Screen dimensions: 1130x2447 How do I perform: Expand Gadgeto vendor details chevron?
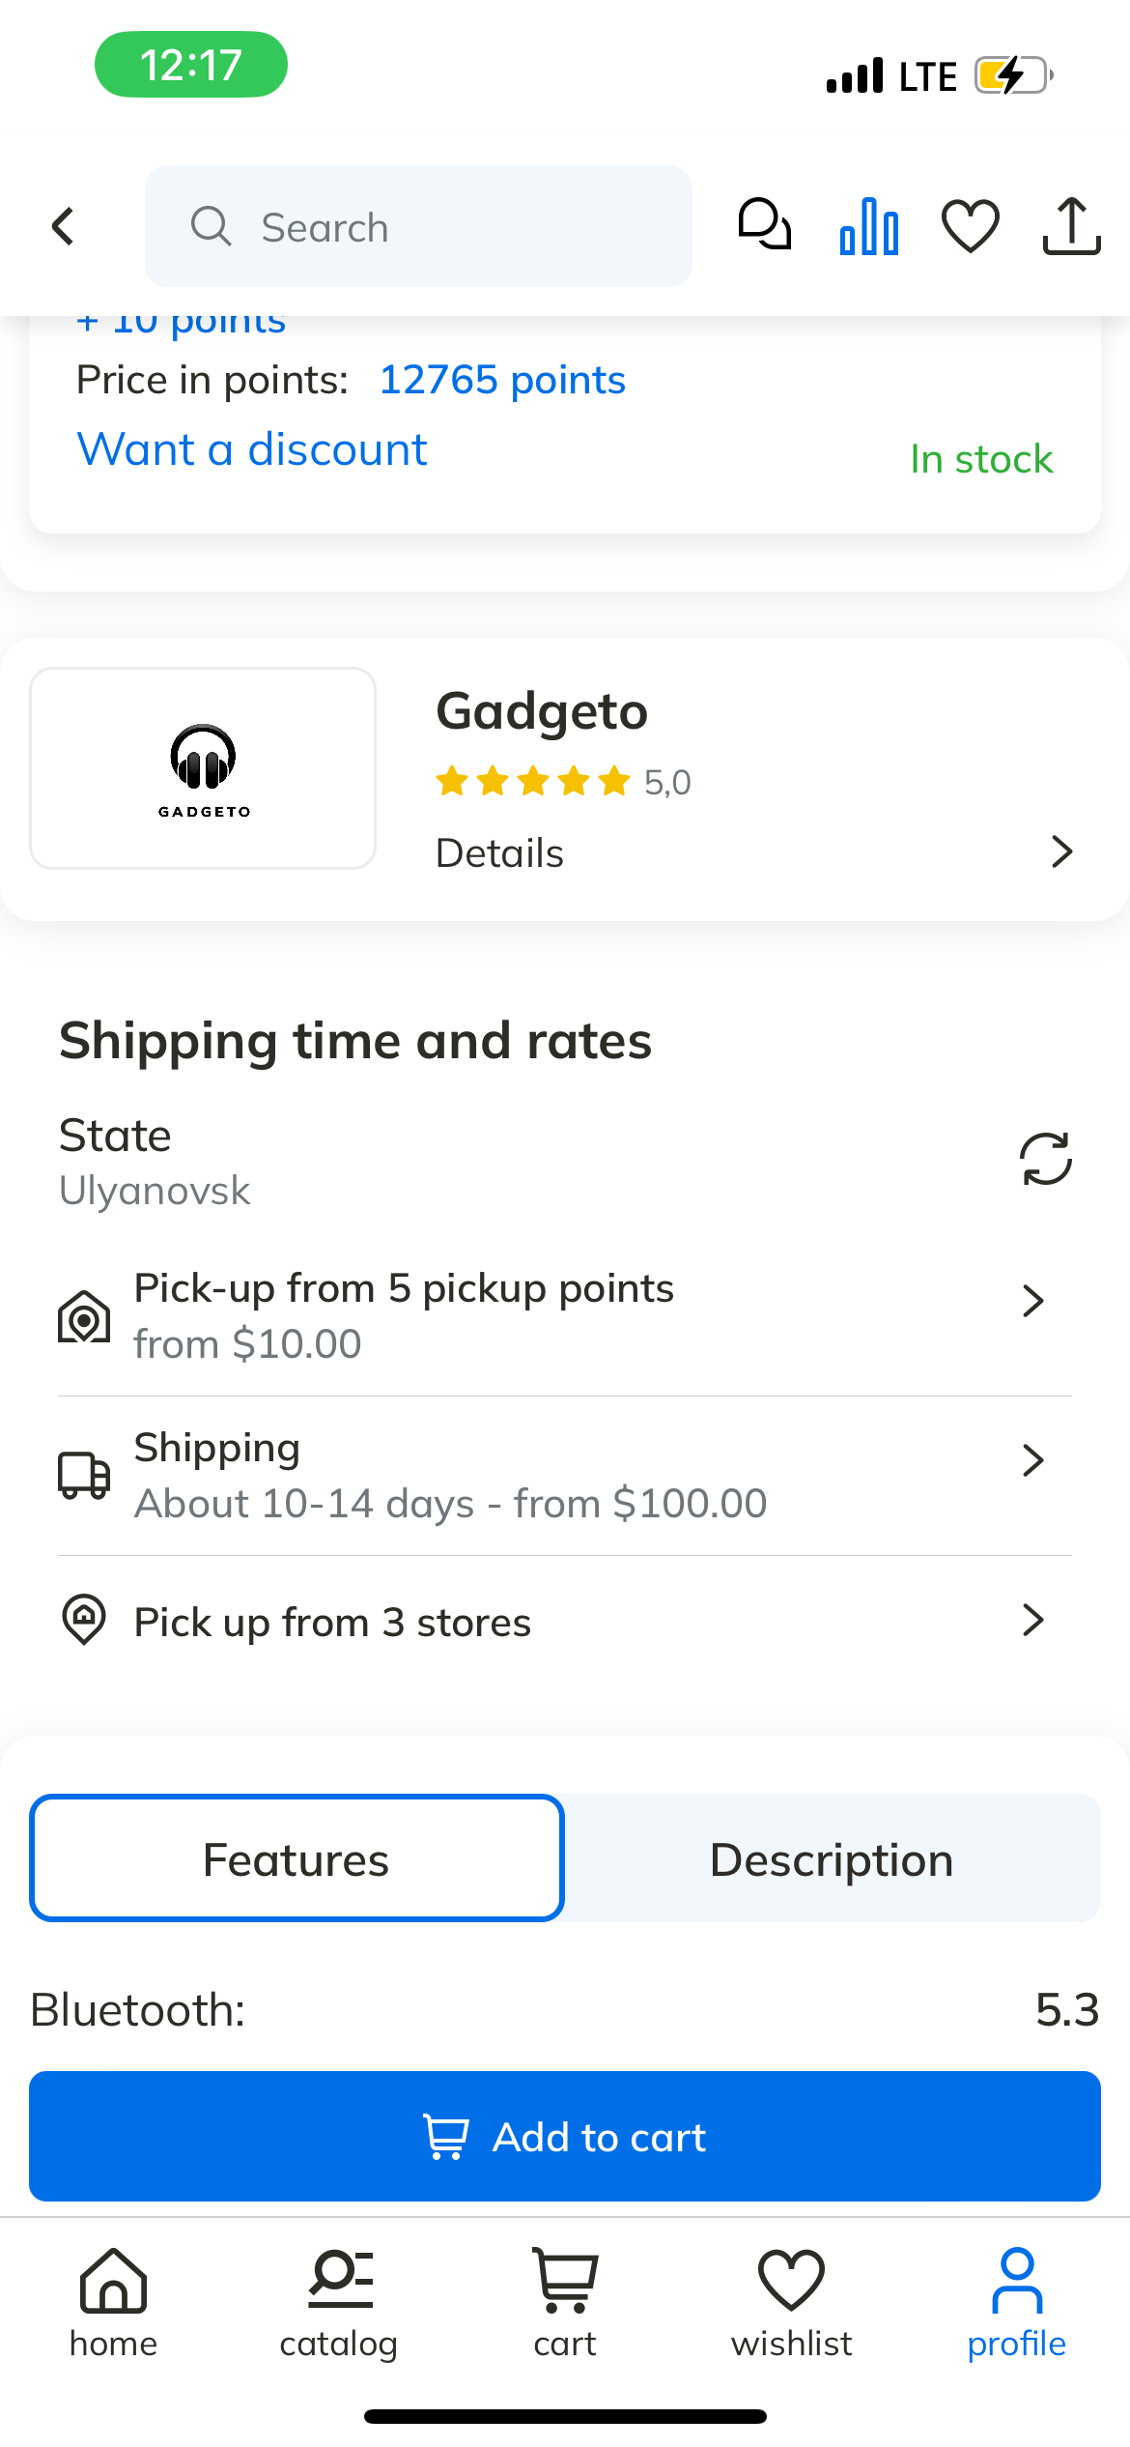pos(1061,851)
